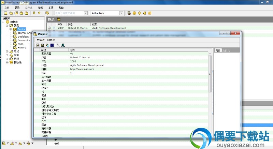Viewport: 273px width, 149px height.
Task: Select the Sociology folder in tree
Action: coord(23,37)
